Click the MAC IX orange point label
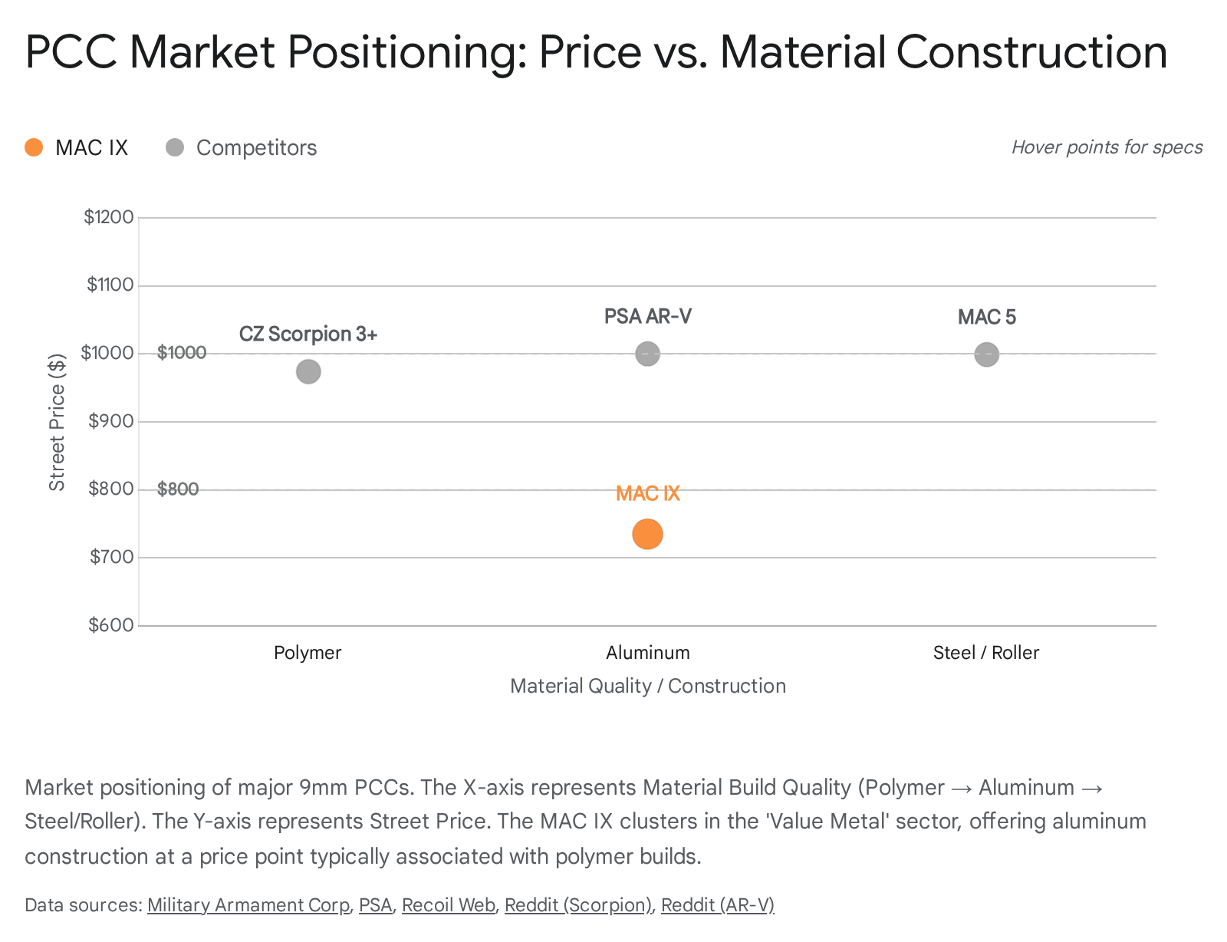The width and height of the screenshot is (1227, 942). (647, 493)
